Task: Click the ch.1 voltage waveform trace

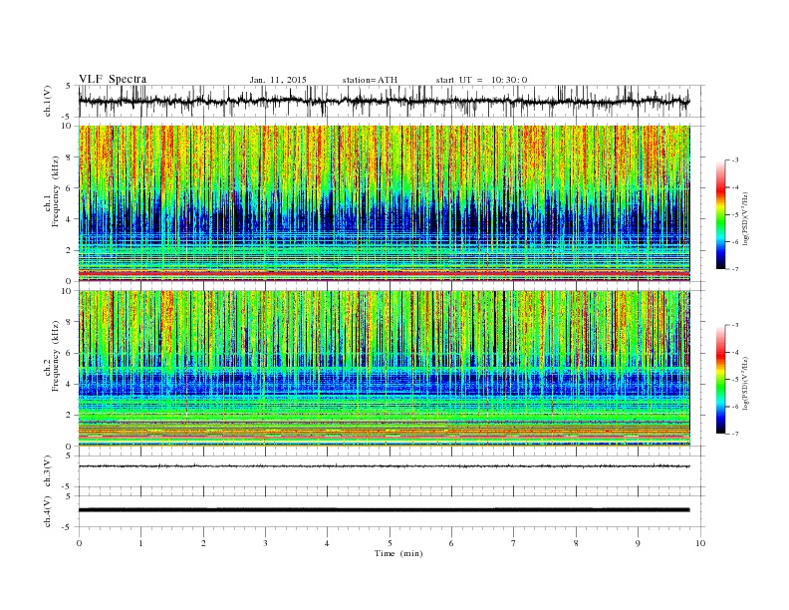Action: pyautogui.click(x=384, y=101)
